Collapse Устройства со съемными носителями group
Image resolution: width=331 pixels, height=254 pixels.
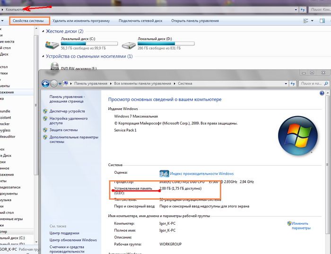tap(43, 57)
